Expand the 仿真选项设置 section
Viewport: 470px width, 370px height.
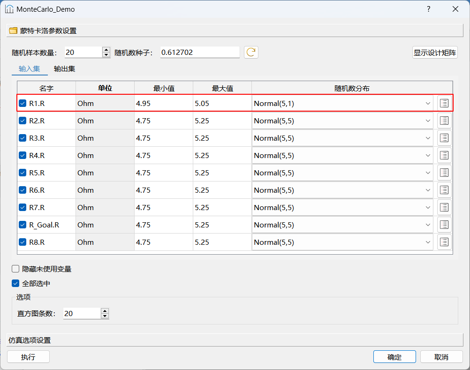click(x=29, y=340)
